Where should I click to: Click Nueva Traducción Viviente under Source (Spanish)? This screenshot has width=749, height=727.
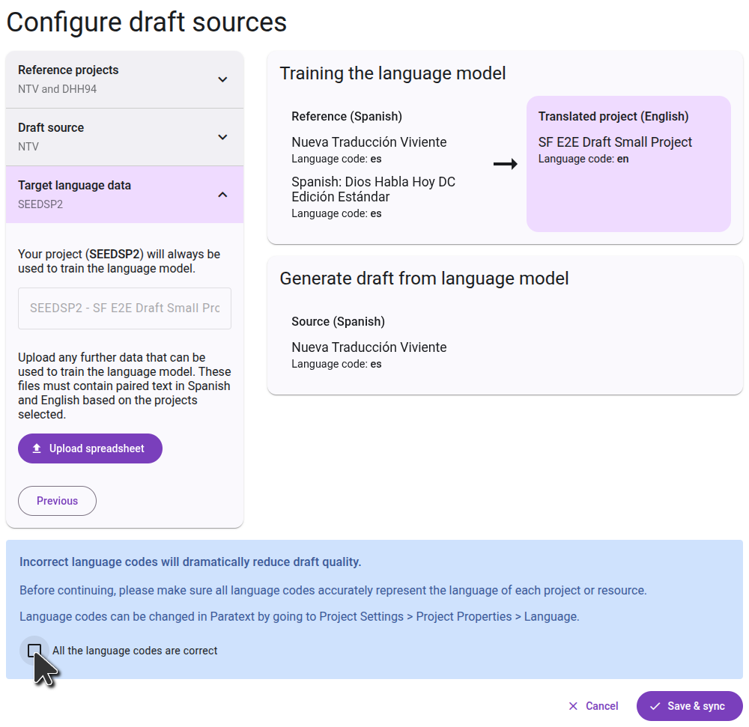click(x=369, y=347)
